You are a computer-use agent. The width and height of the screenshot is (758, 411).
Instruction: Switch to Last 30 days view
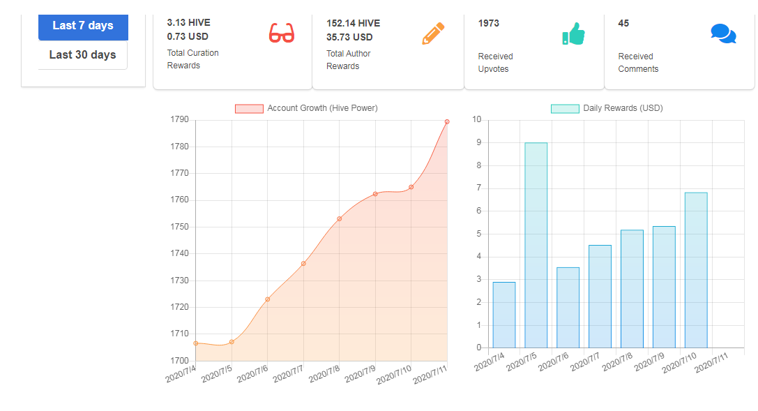[x=83, y=54]
